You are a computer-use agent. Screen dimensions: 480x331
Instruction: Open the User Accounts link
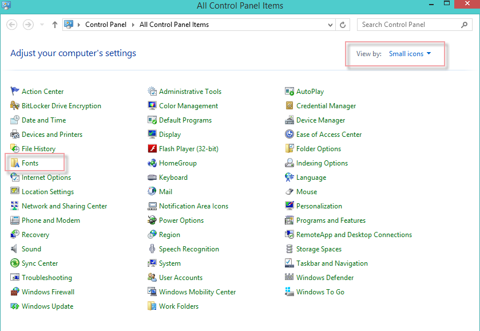pyautogui.click(x=181, y=278)
